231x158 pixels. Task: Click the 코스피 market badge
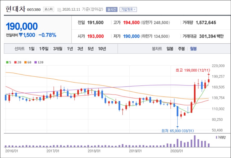click(49, 9)
